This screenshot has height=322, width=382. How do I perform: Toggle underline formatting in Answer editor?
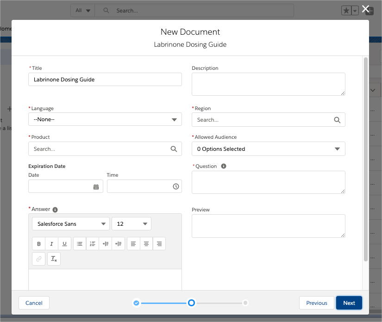[64, 244]
